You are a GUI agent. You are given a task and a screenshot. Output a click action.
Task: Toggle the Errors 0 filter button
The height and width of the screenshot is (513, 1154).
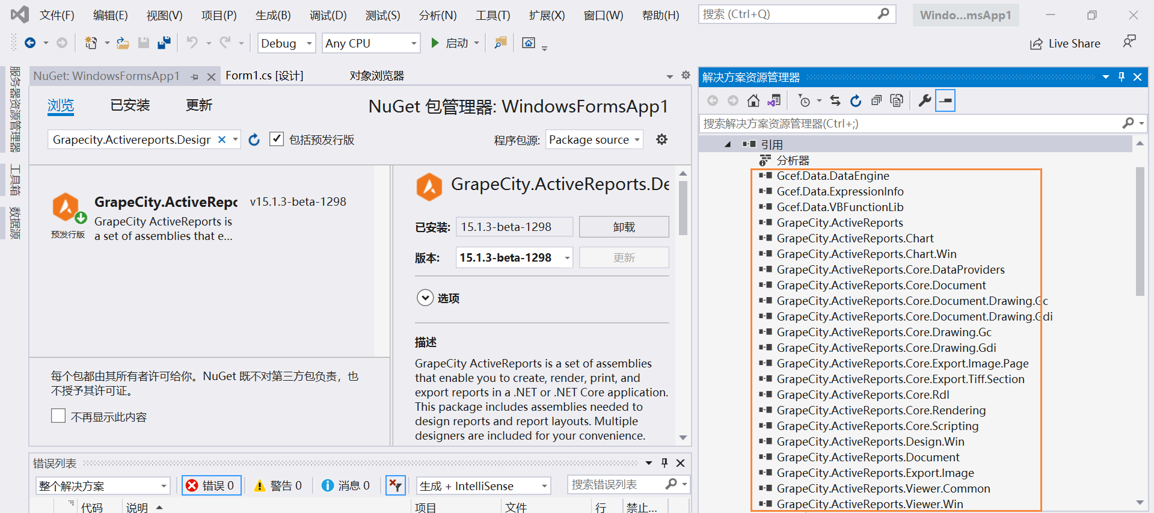(x=212, y=485)
